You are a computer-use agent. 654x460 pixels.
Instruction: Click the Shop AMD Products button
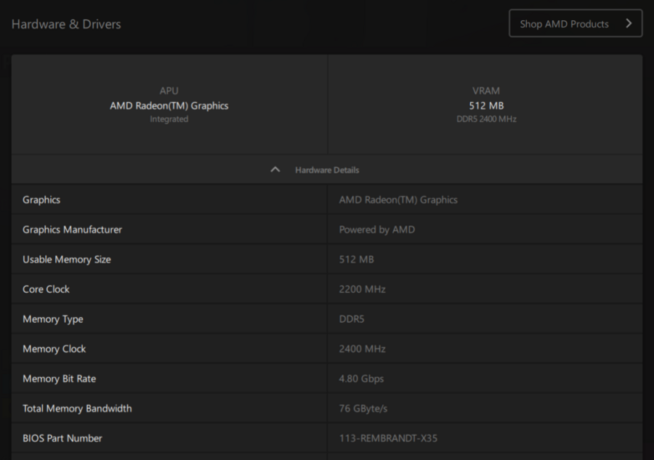coord(564,24)
